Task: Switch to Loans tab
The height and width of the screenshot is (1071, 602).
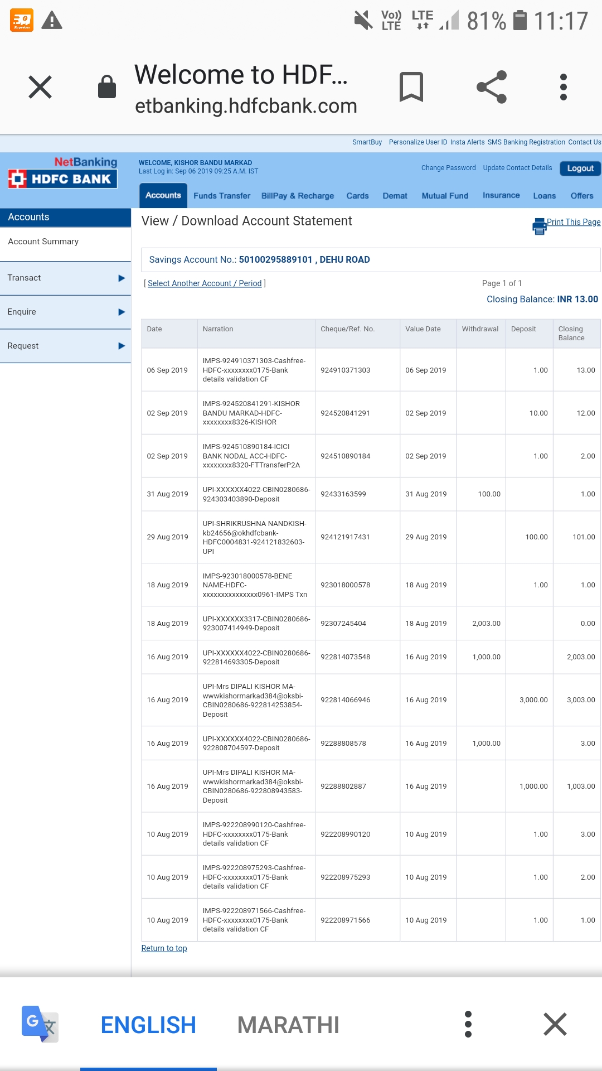Action: [544, 196]
